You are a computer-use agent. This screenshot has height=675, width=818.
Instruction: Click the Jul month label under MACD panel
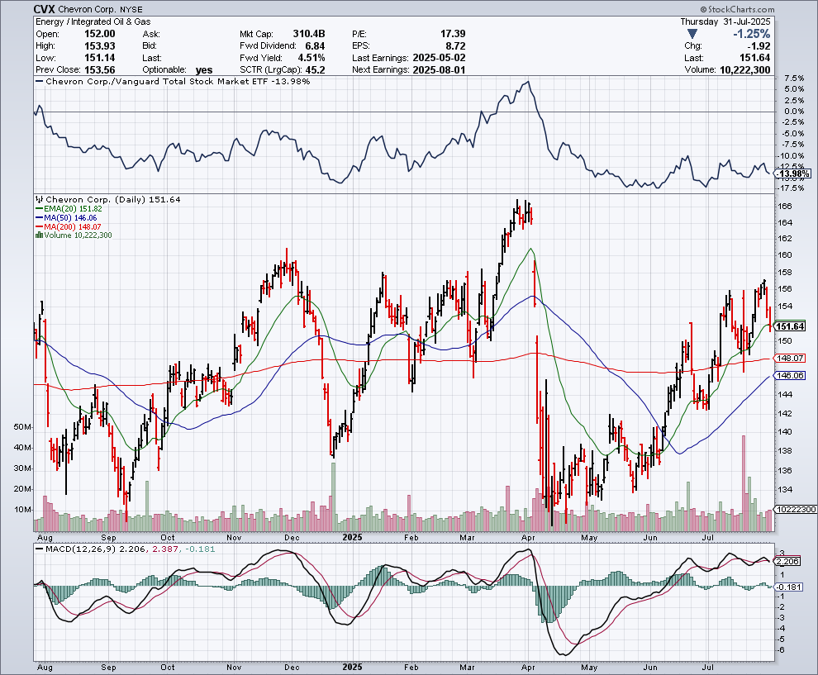708,668
